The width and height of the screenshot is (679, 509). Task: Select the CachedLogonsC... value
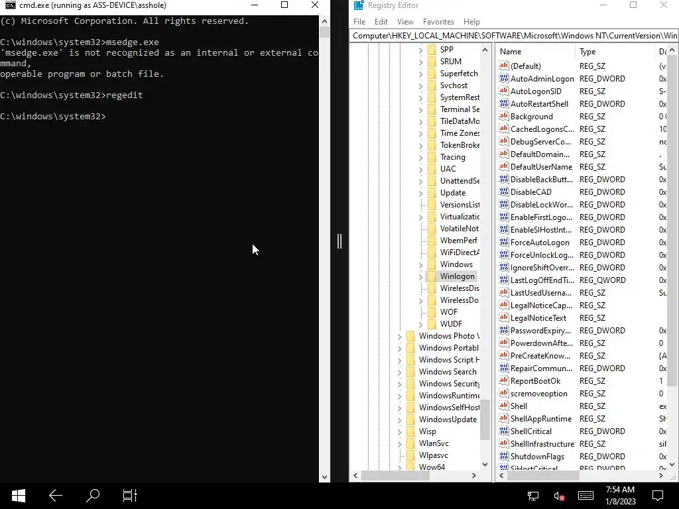(542, 129)
